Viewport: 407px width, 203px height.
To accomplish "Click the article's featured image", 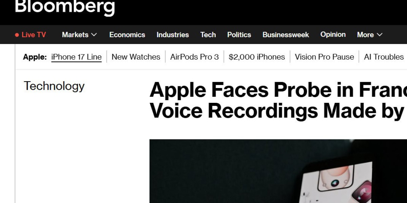I will pyautogui.click(x=278, y=171).
